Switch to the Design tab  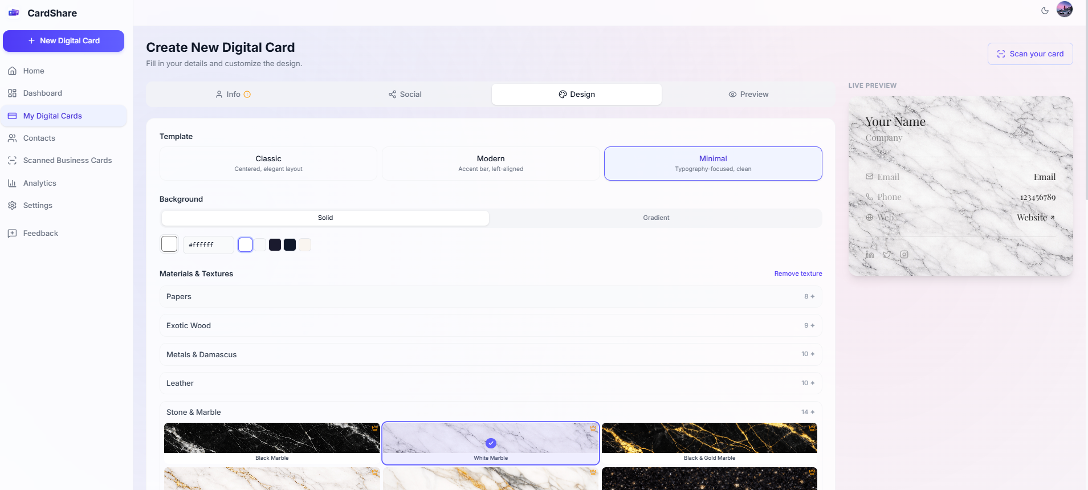pyautogui.click(x=577, y=94)
